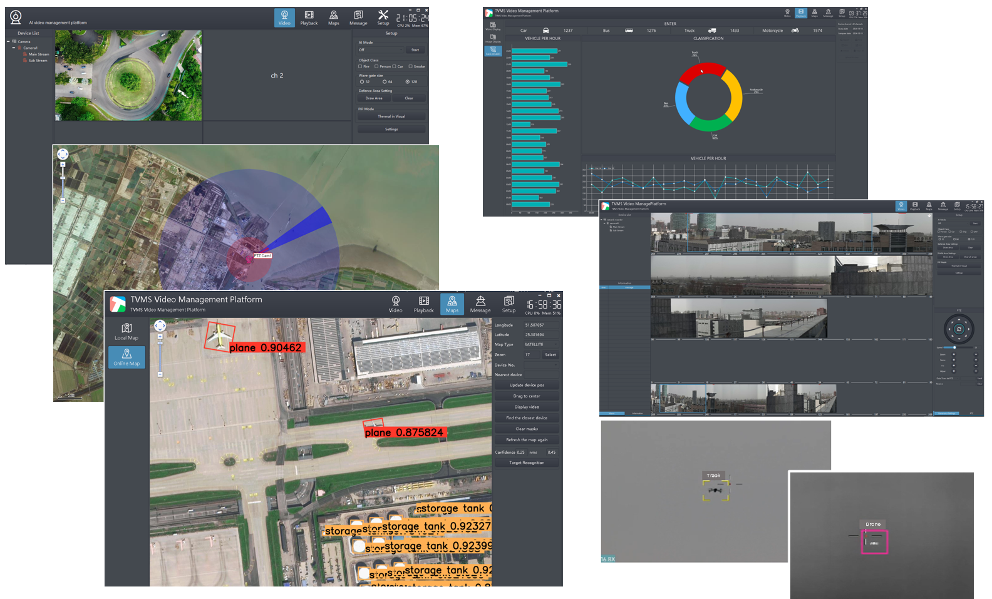Open Setup in the TVMS Maps window toolbar

509,304
